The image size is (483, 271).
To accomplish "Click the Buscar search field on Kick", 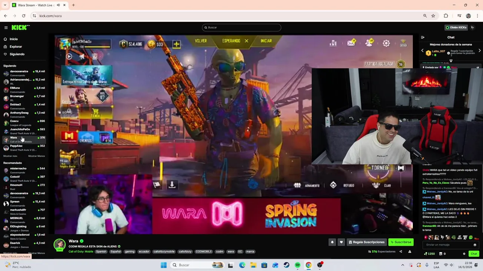I will (x=241, y=27).
